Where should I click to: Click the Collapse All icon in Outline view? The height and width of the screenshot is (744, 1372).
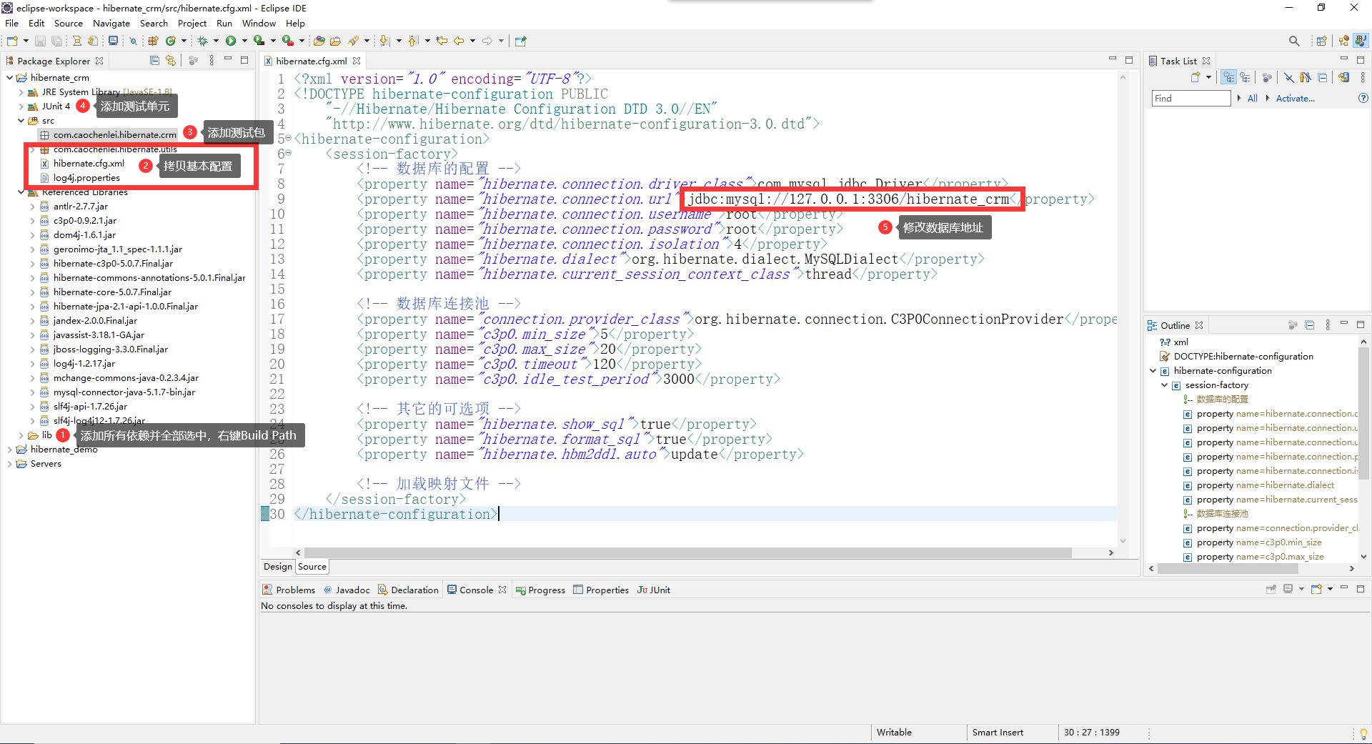pyautogui.click(x=1310, y=325)
